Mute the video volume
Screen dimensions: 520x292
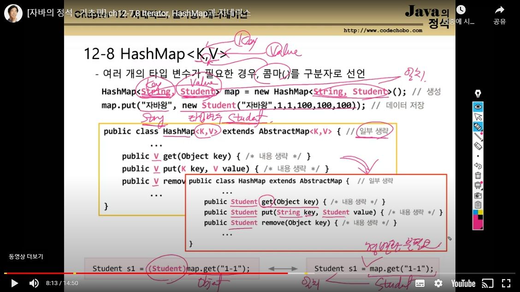click(34, 283)
